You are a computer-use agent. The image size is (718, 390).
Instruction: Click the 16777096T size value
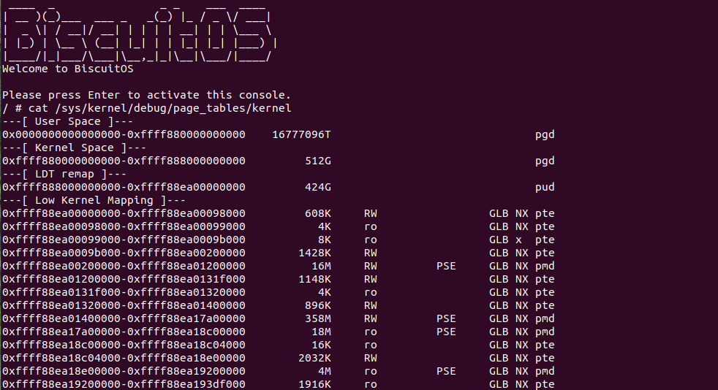(x=301, y=134)
